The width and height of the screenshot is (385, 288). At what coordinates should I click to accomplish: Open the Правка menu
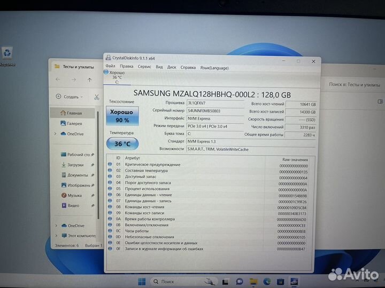[126, 66]
